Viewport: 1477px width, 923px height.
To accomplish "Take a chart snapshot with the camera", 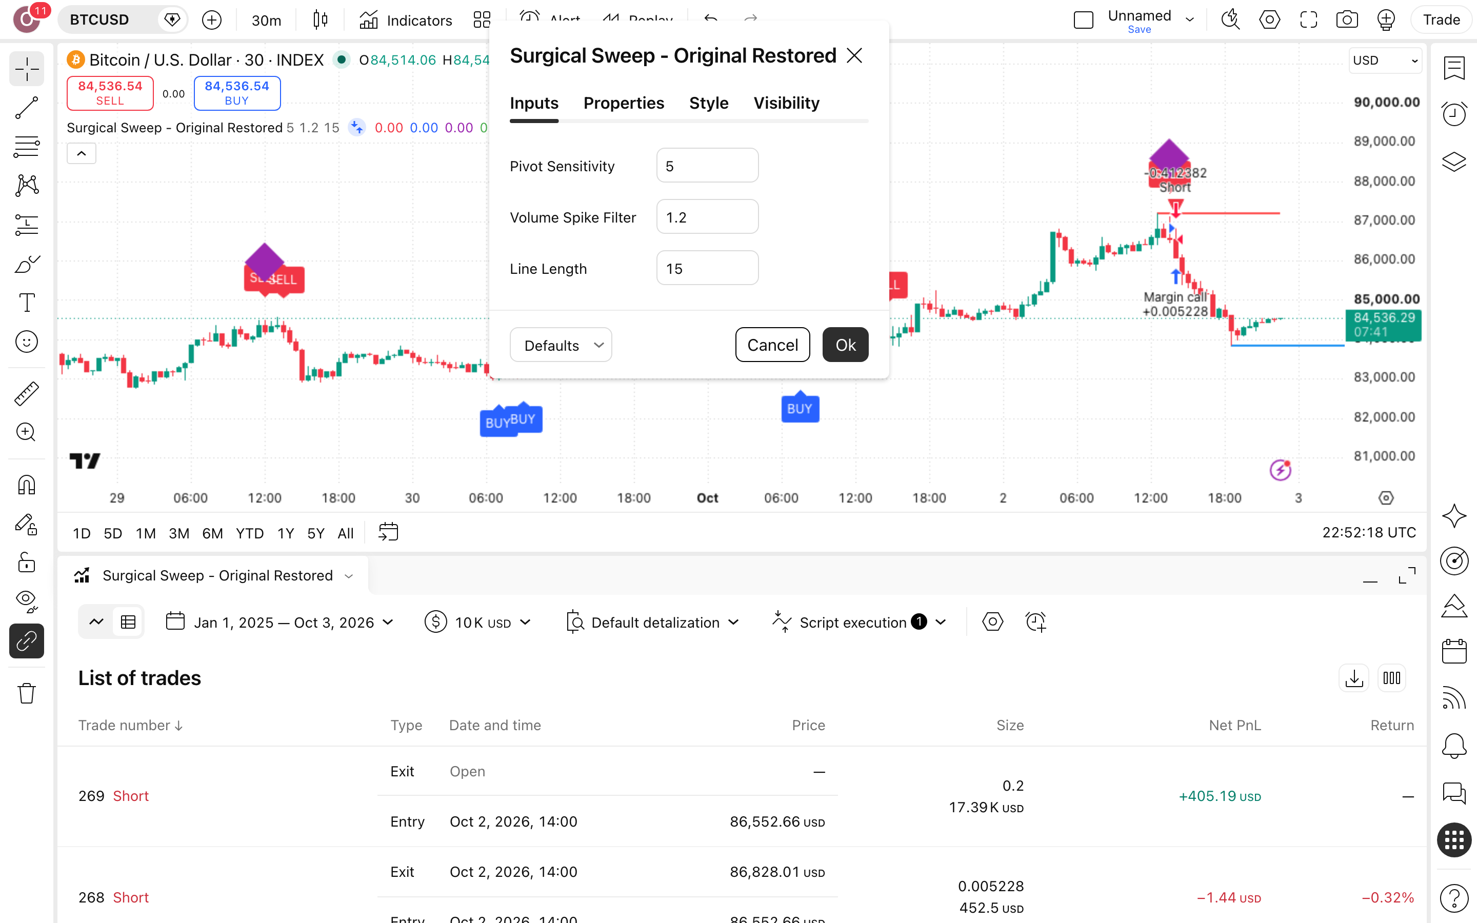I will 1346,20.
